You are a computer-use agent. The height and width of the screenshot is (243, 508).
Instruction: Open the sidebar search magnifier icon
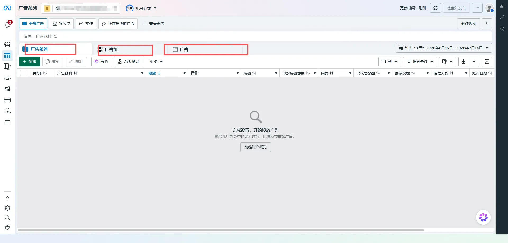7,218
